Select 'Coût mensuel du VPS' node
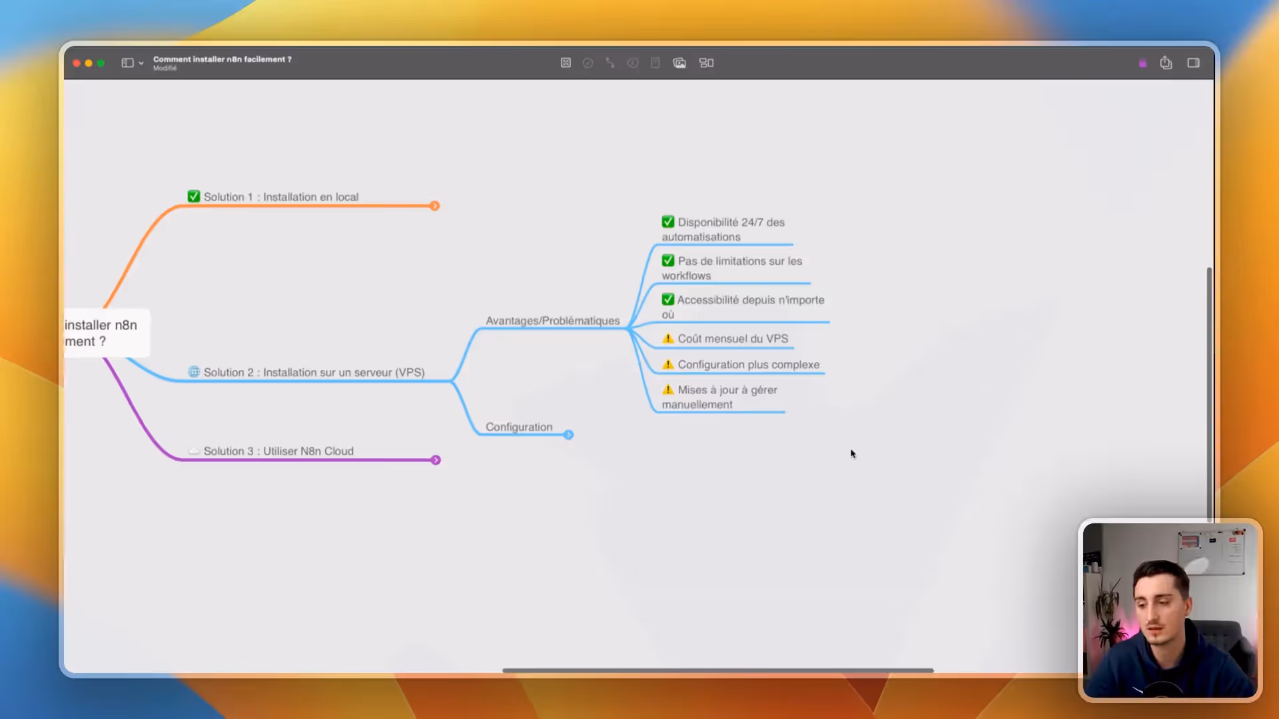1279x719 pixels. click(725, 339)
